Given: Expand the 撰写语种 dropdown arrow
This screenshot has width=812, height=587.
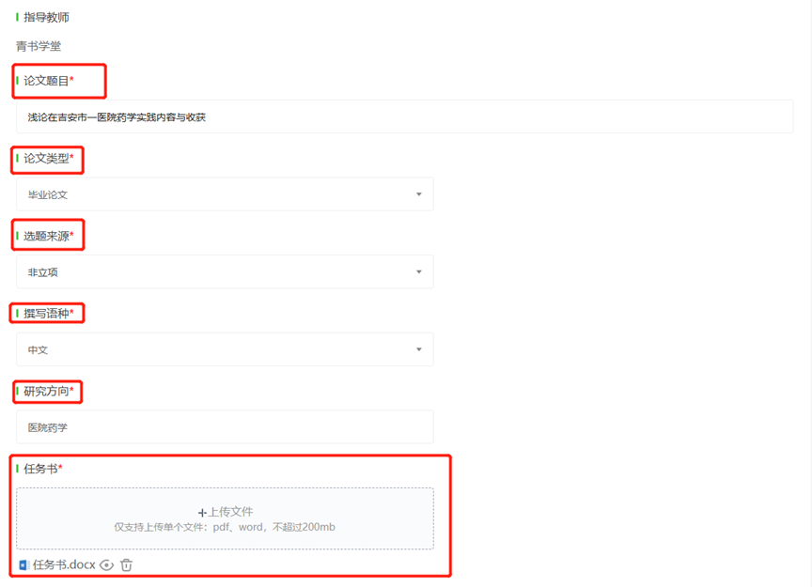Looking at the screenshot, I should [418, 349].
